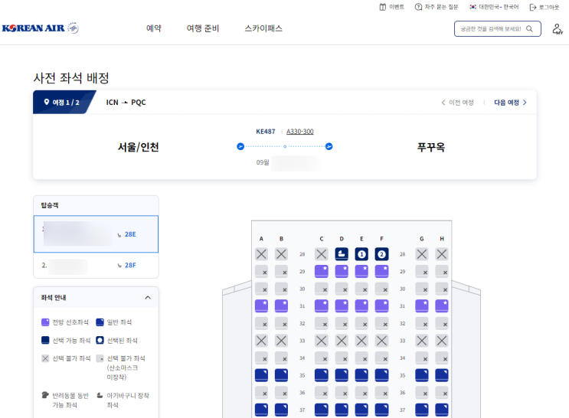The height and width of the screenshot is (418, 569).
Task: Click the 선택 가능 좌석 legend swatch
Action: pos(45,341)
